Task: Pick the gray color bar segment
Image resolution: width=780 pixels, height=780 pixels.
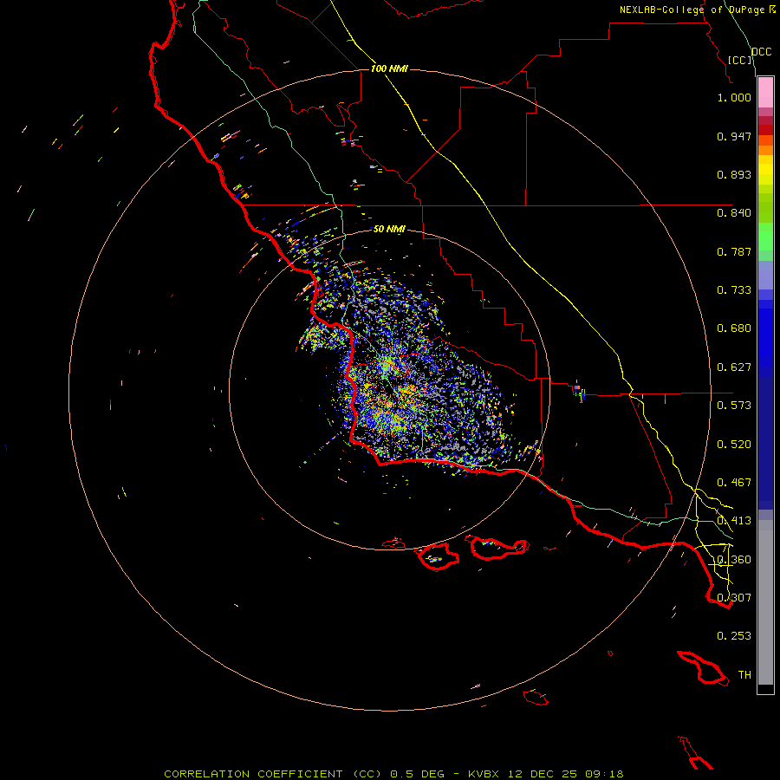Action: [765, 602]
